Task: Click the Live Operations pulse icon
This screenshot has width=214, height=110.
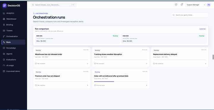Action: click(34, 13)
